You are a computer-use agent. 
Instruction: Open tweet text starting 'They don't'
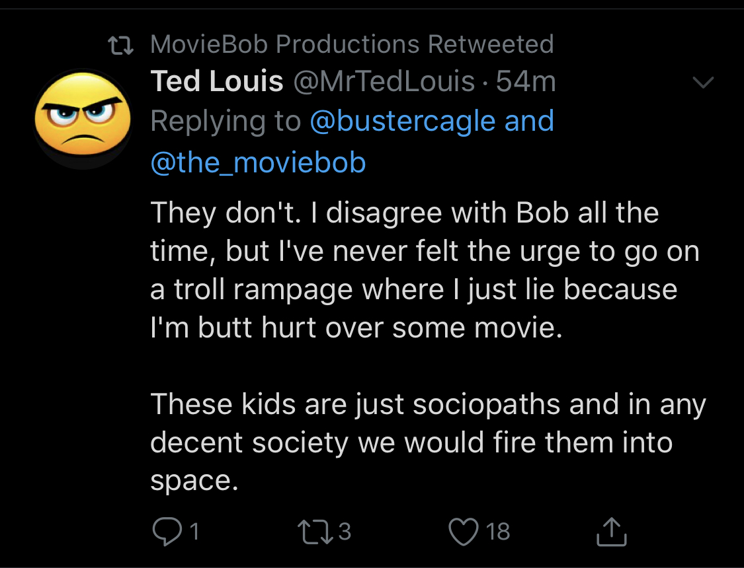425,270
